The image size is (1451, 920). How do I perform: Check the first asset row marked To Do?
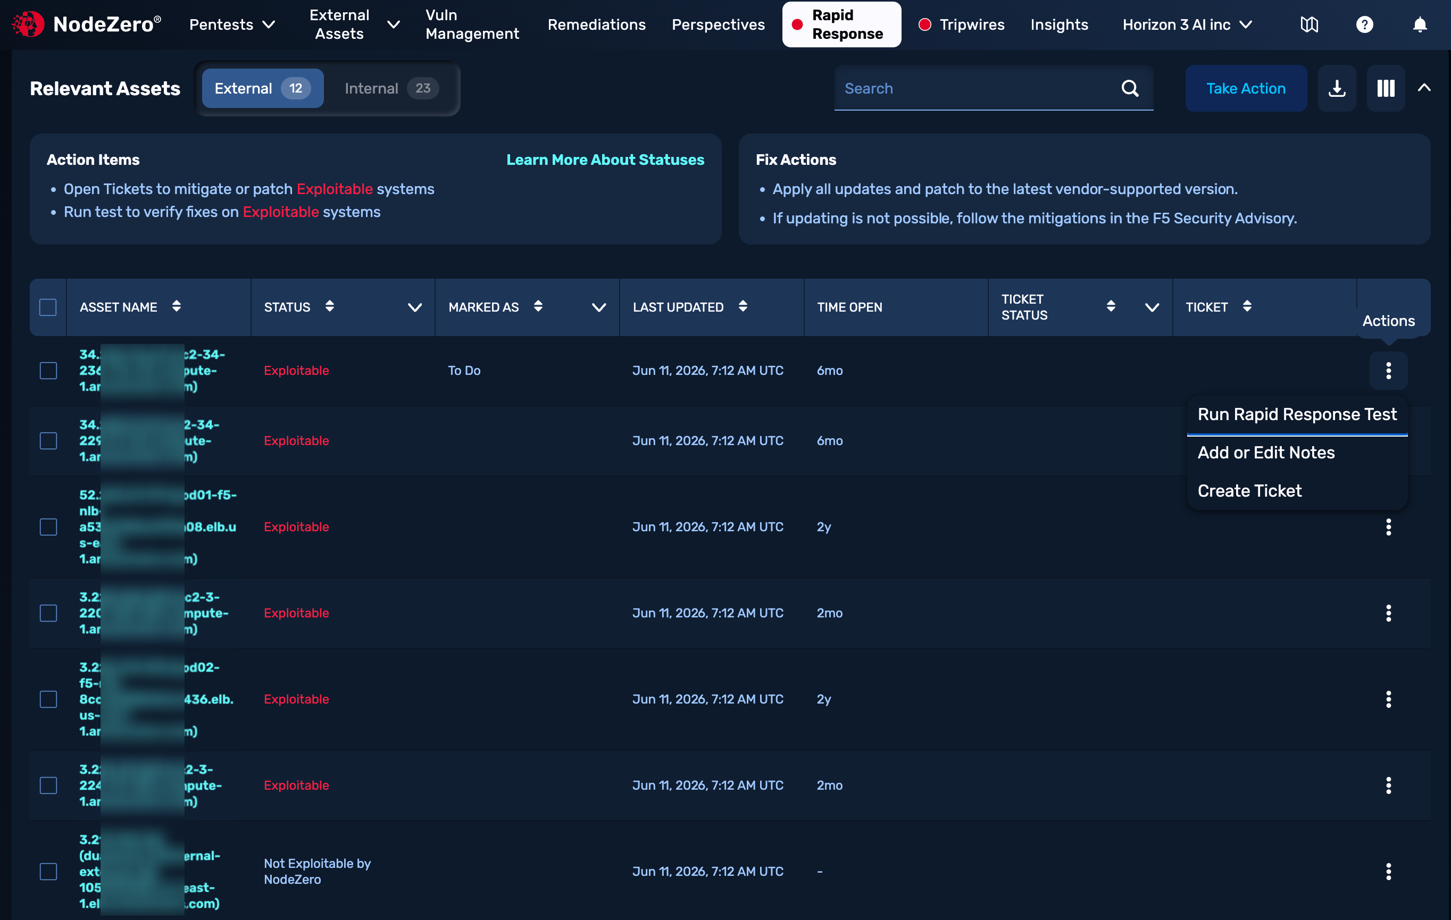pos(47,371)
